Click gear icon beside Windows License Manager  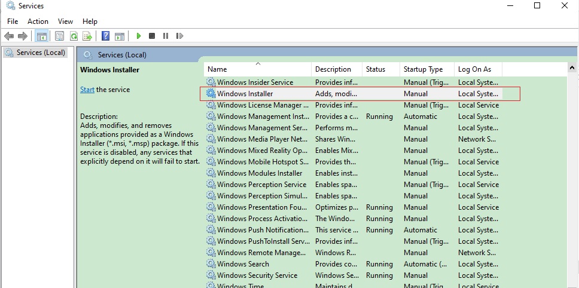point(211,105)
